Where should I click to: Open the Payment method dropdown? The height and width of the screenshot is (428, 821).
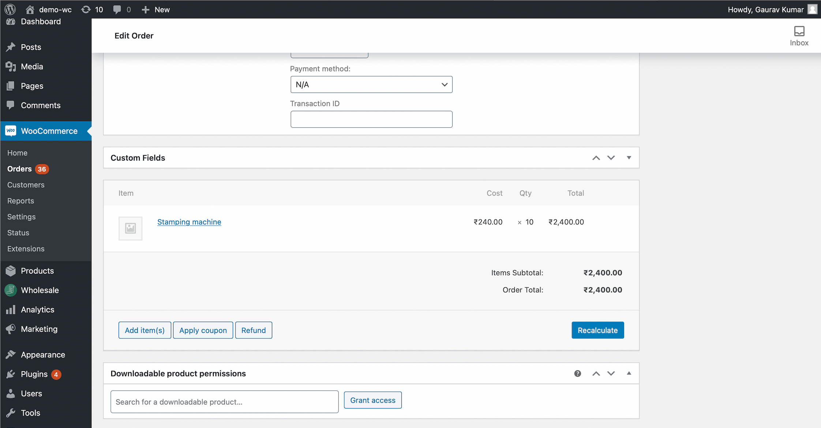371,85
